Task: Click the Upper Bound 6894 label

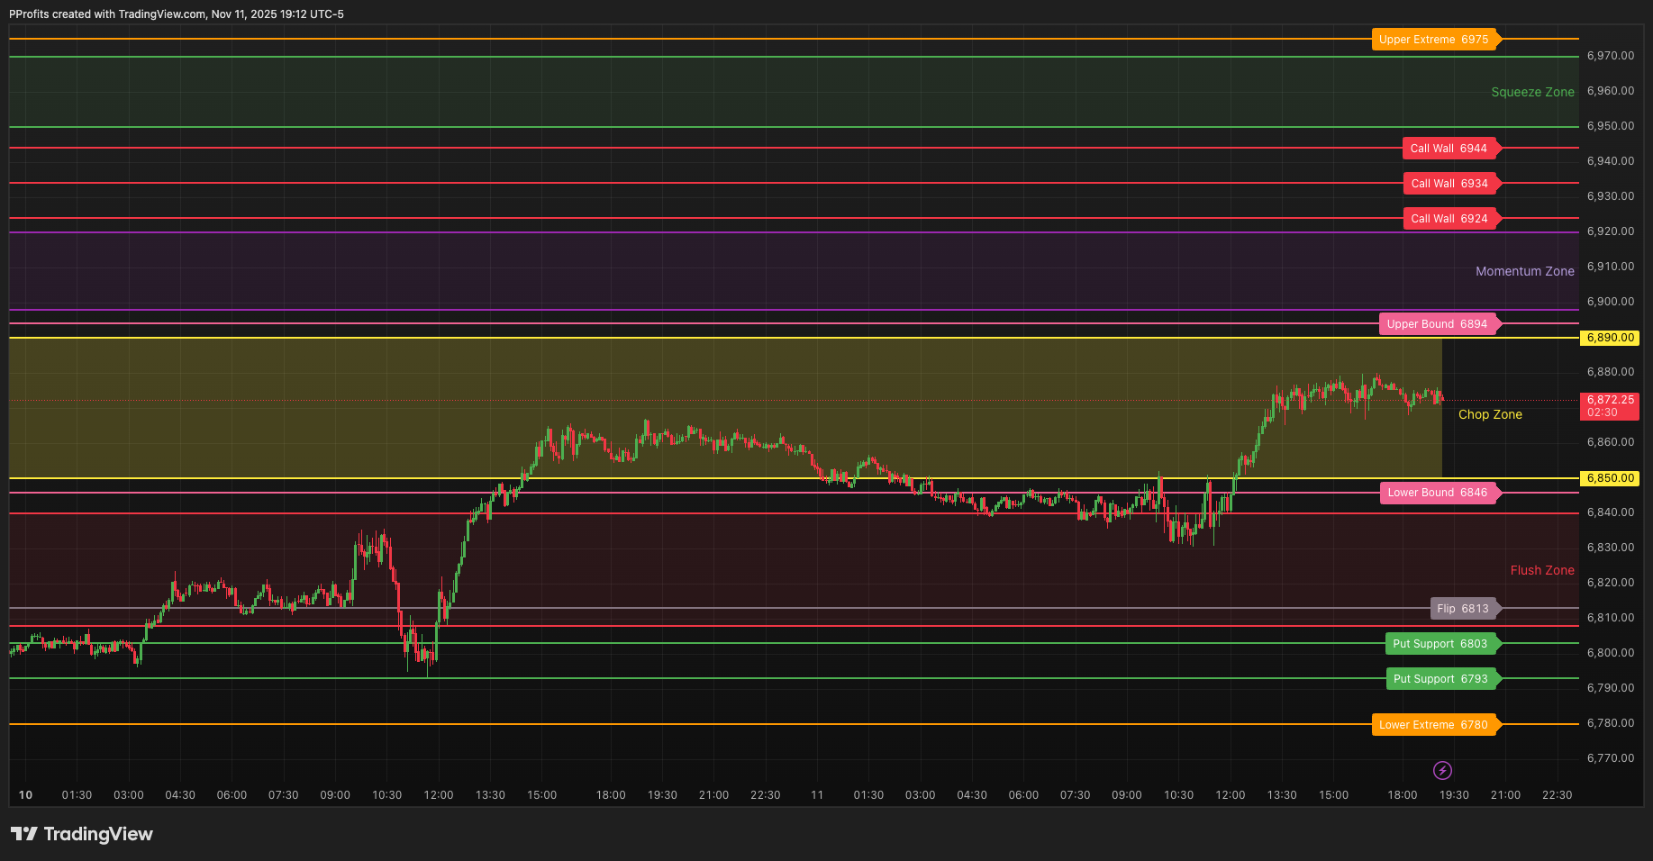Action: 1439,323
